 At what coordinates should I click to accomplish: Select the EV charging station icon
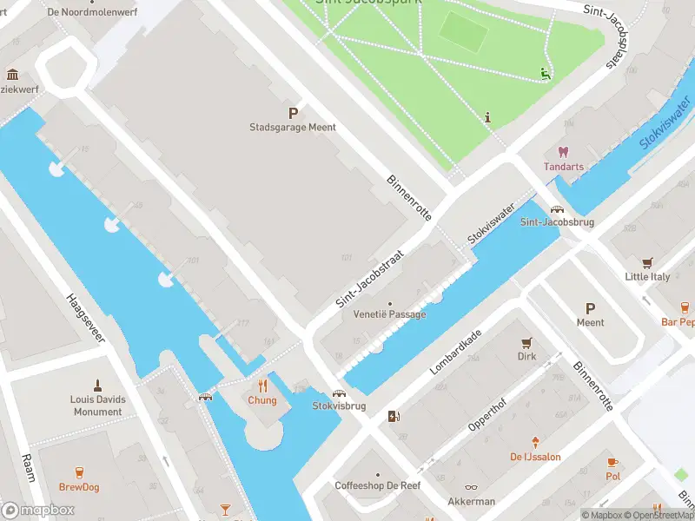tap(394, 416)
